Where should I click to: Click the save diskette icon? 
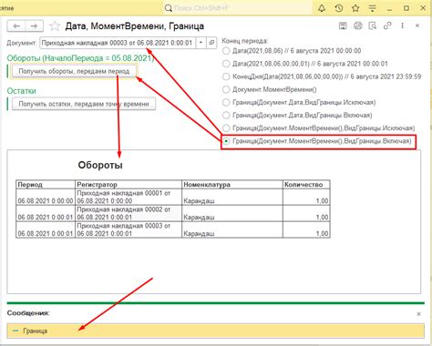(x=343, y=25)
